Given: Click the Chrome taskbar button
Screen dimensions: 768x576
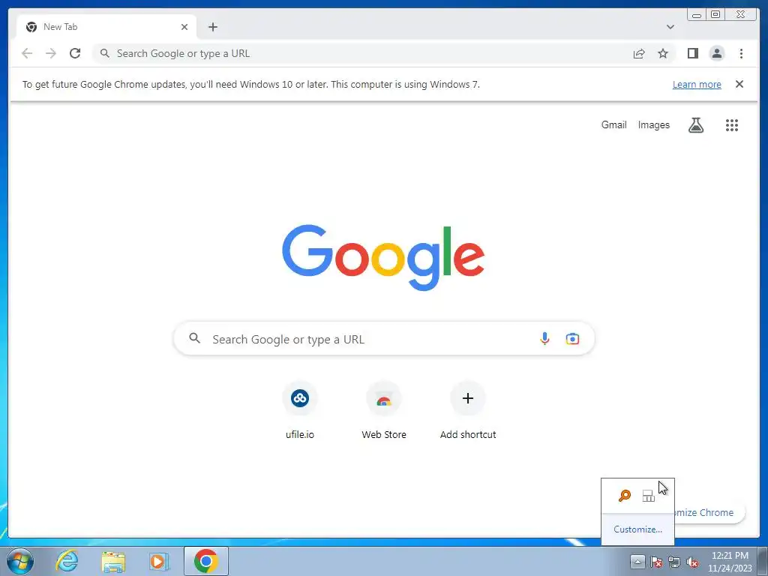Looking at the screenshot, I should pos(205,561).
